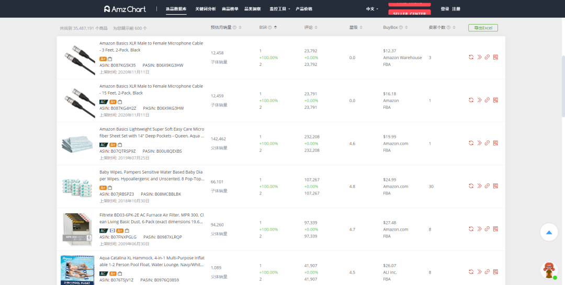
Task: Open the chat assistant avatar
Action: click(x=549, y=270)
